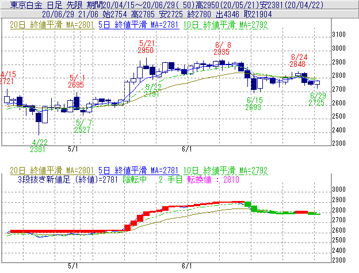Click the 6/24 2848 high marker
This screenshot has height=273, width=359.
pos(299,60)
